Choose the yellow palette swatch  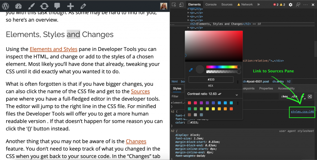tap(213, 109)
